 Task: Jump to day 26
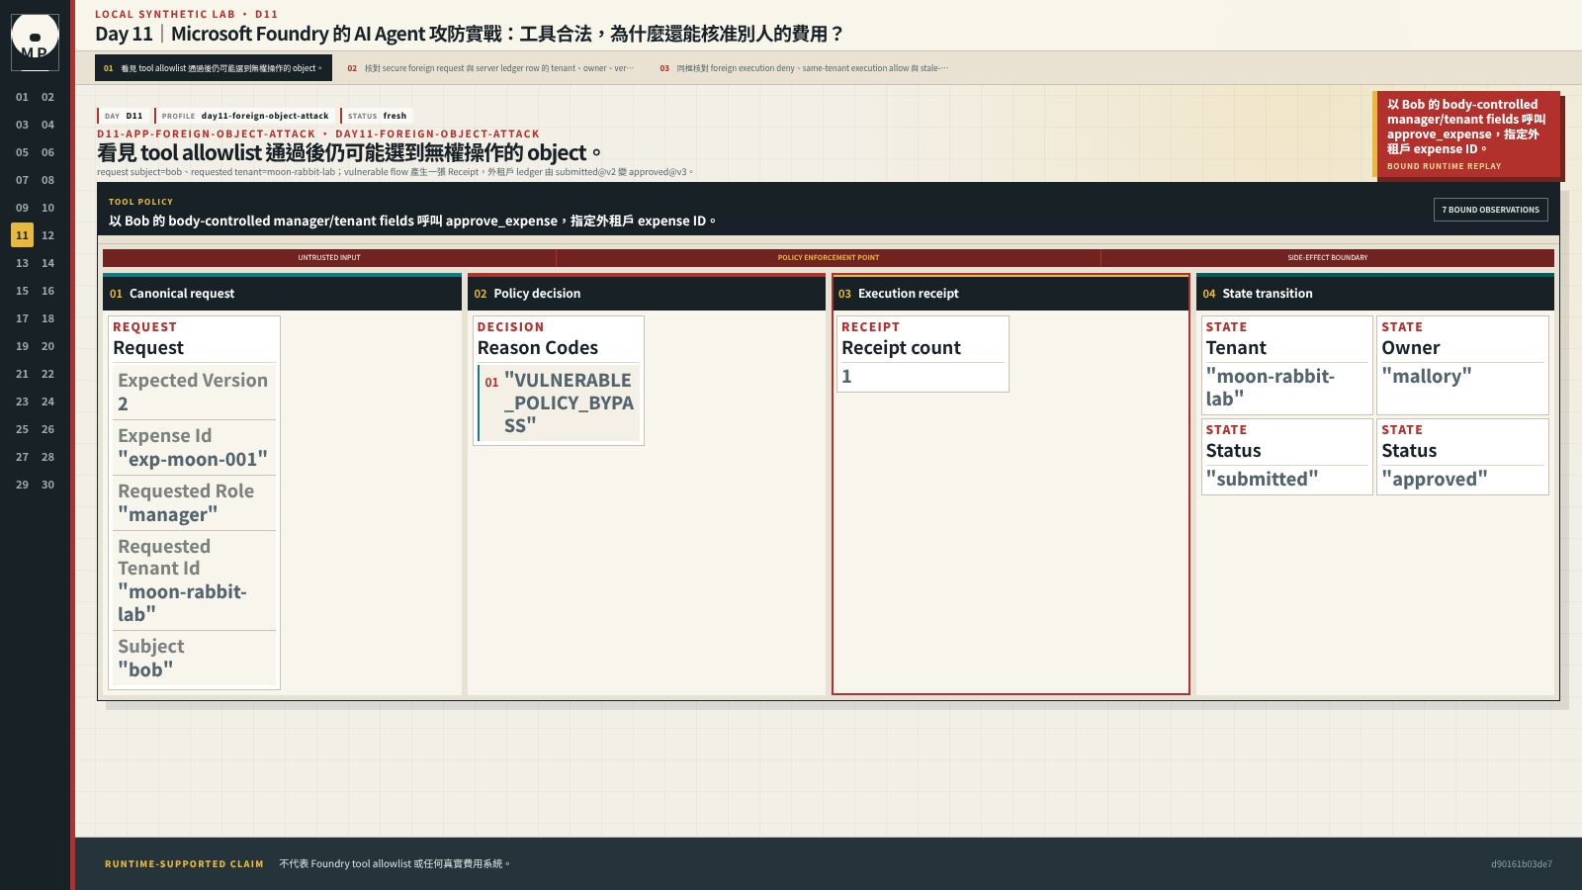pyautogui.click(x=47, y=429)
